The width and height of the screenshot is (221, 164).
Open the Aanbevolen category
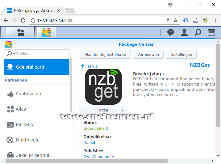37,94
